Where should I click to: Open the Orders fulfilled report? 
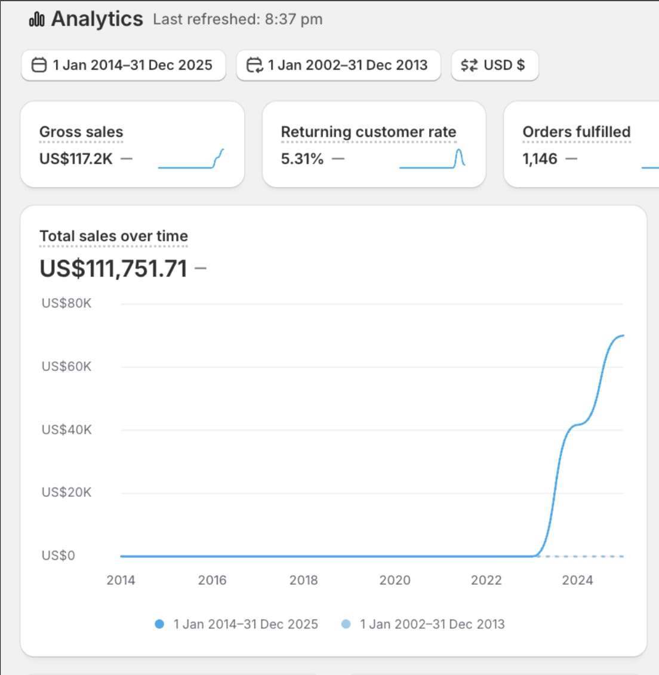tap(576, 132)
